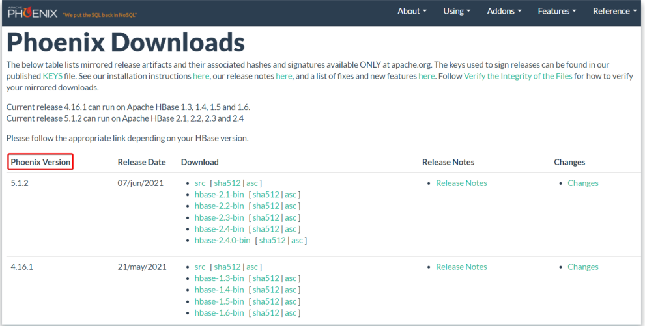Open the Reference dropdown menu
Viewport: 645px width, 326px height.
(x=614, y=12)
